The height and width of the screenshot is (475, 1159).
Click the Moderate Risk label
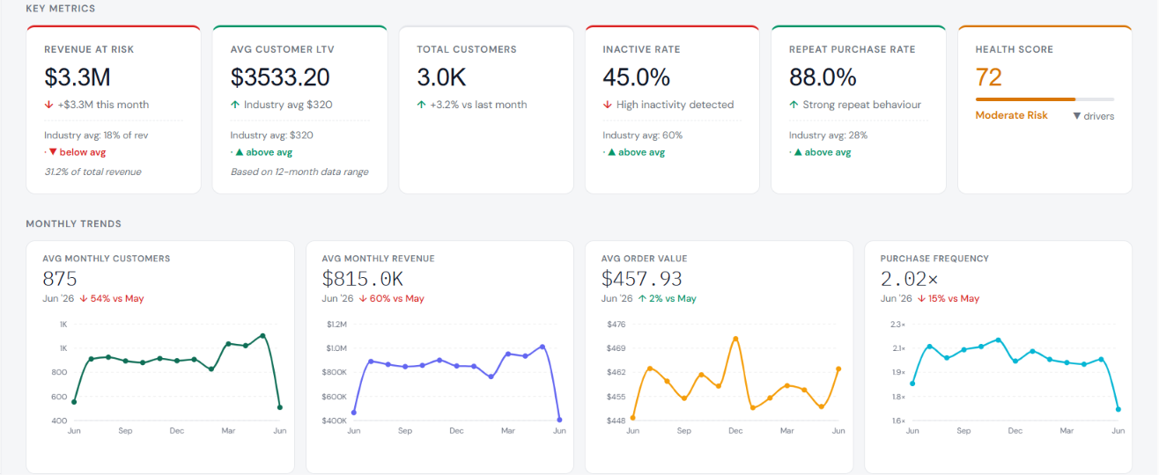1012,115
